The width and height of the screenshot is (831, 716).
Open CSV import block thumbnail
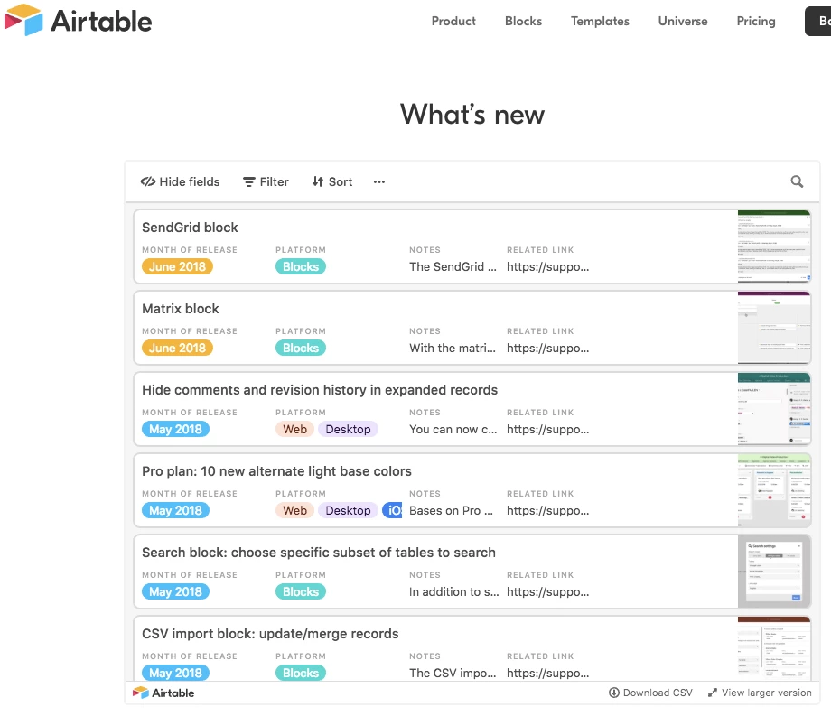(x=774, y=649)
